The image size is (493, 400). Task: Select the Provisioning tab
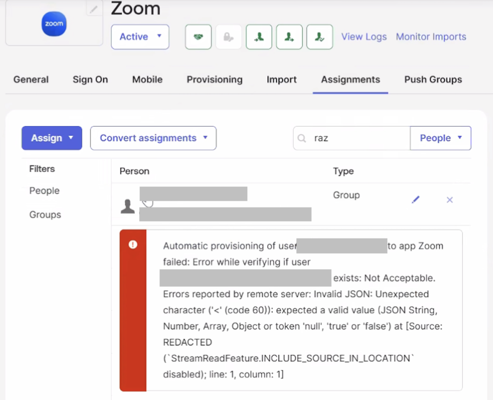pos(215,80)
